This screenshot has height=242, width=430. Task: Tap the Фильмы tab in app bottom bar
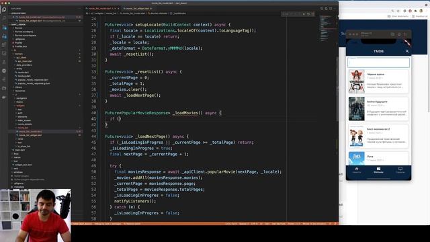pos(378,170)
